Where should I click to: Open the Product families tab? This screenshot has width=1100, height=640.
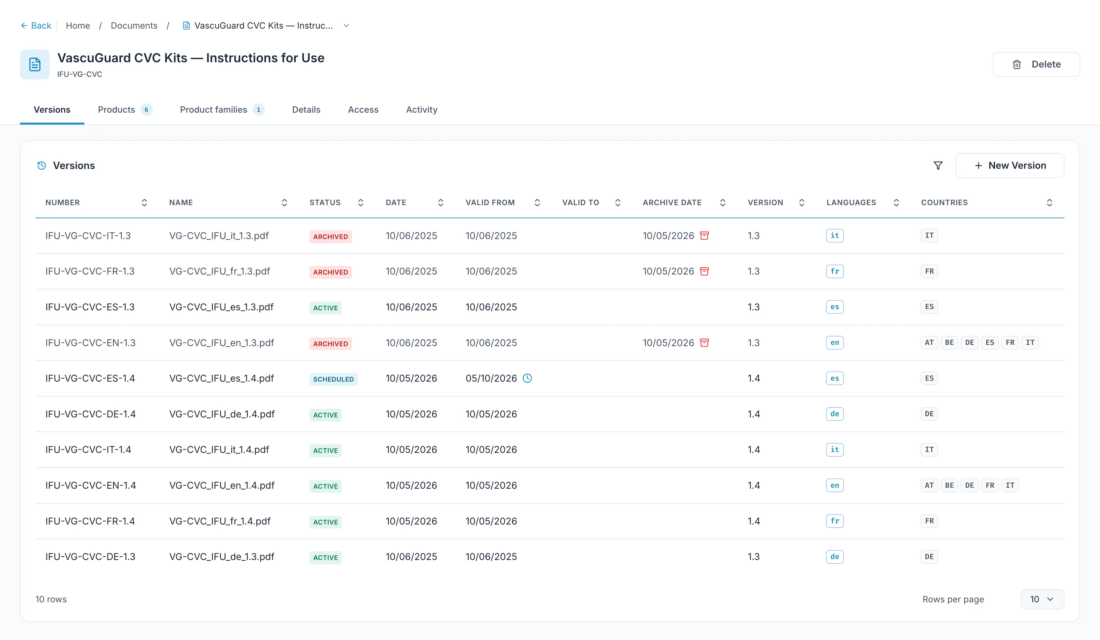[222, 110]
